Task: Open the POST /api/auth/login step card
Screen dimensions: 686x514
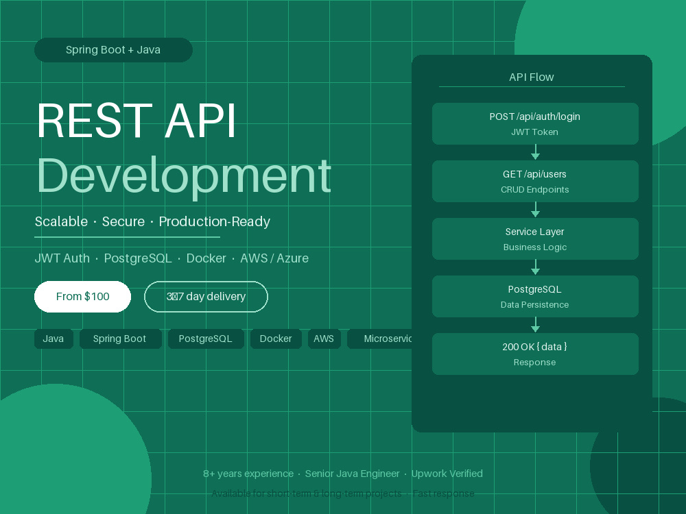Action: coord(535,123)
